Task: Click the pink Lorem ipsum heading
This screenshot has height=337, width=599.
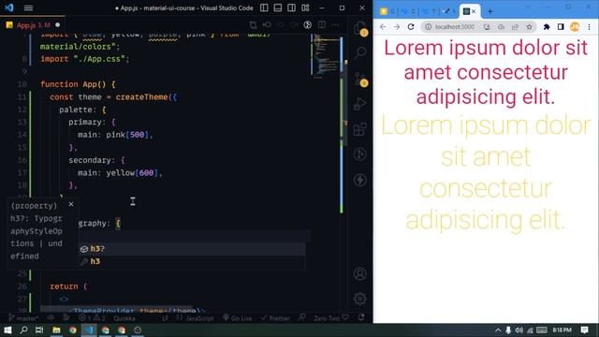Action: [x=486, y=72]
